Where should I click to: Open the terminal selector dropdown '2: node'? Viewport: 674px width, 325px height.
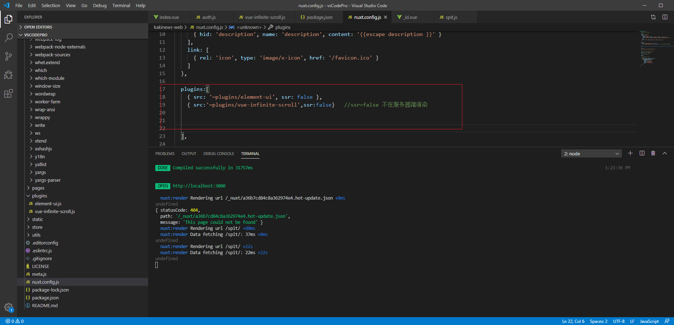(x=591, y=154)
